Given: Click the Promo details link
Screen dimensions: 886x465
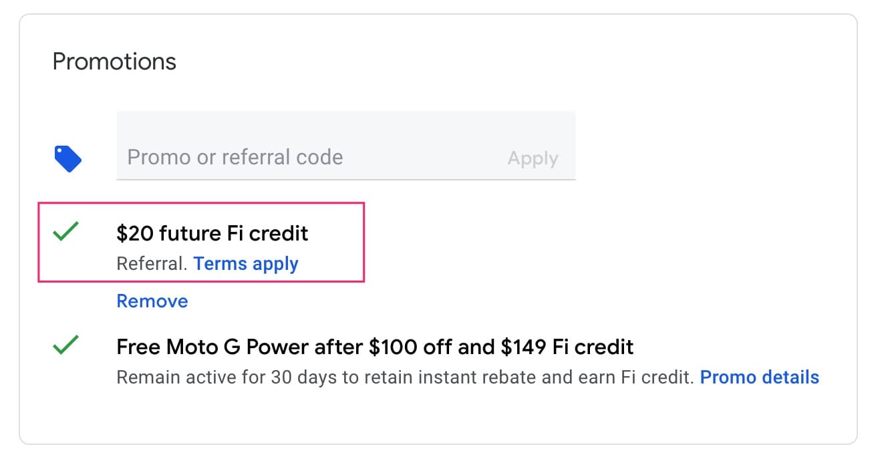Looking at the screenshot, I should click(x=759, y=377).
